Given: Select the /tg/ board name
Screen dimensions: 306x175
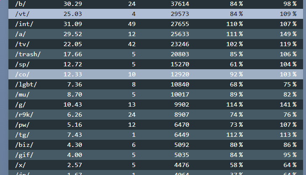Looking at the screenshot, I should 22,135.
